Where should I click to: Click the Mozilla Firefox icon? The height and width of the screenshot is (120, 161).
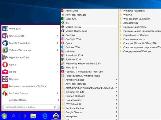point(63,27)
